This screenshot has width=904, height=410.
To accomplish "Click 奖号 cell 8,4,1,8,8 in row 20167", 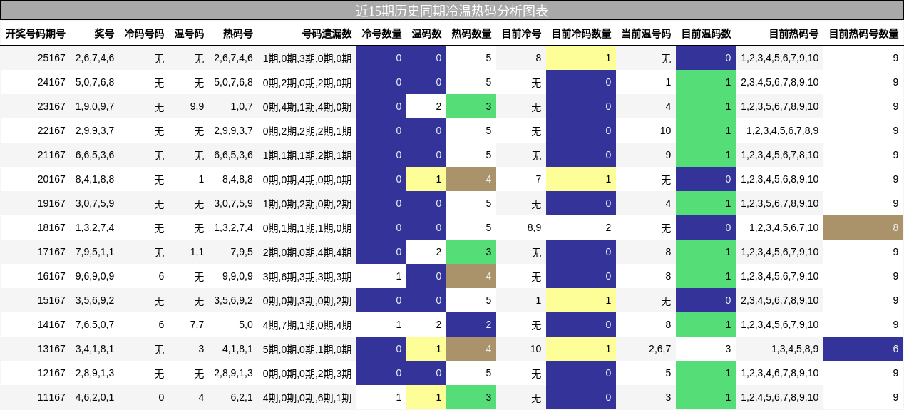I will (x=95, y=179).
